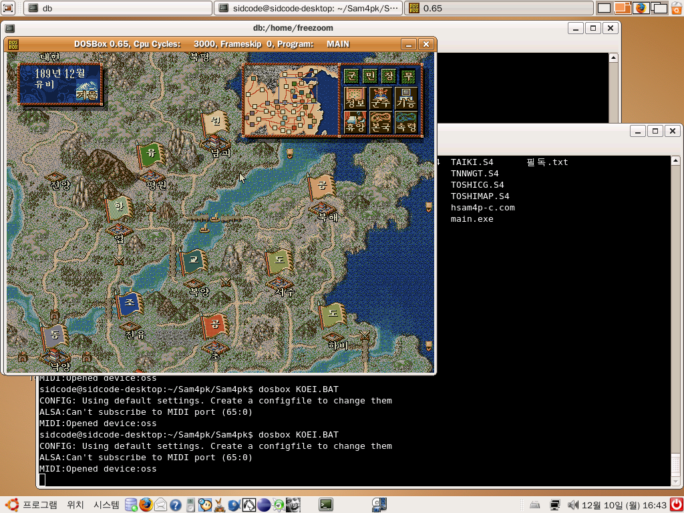Select the 민 command tab

[x=369, y=75]
